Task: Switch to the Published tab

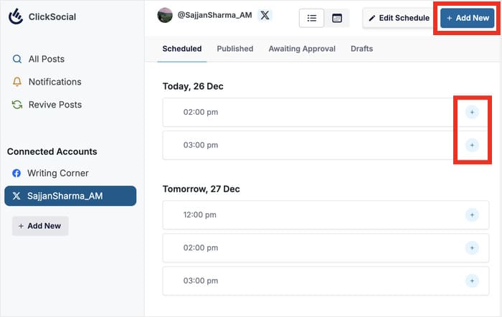Action: pos(235,49)
